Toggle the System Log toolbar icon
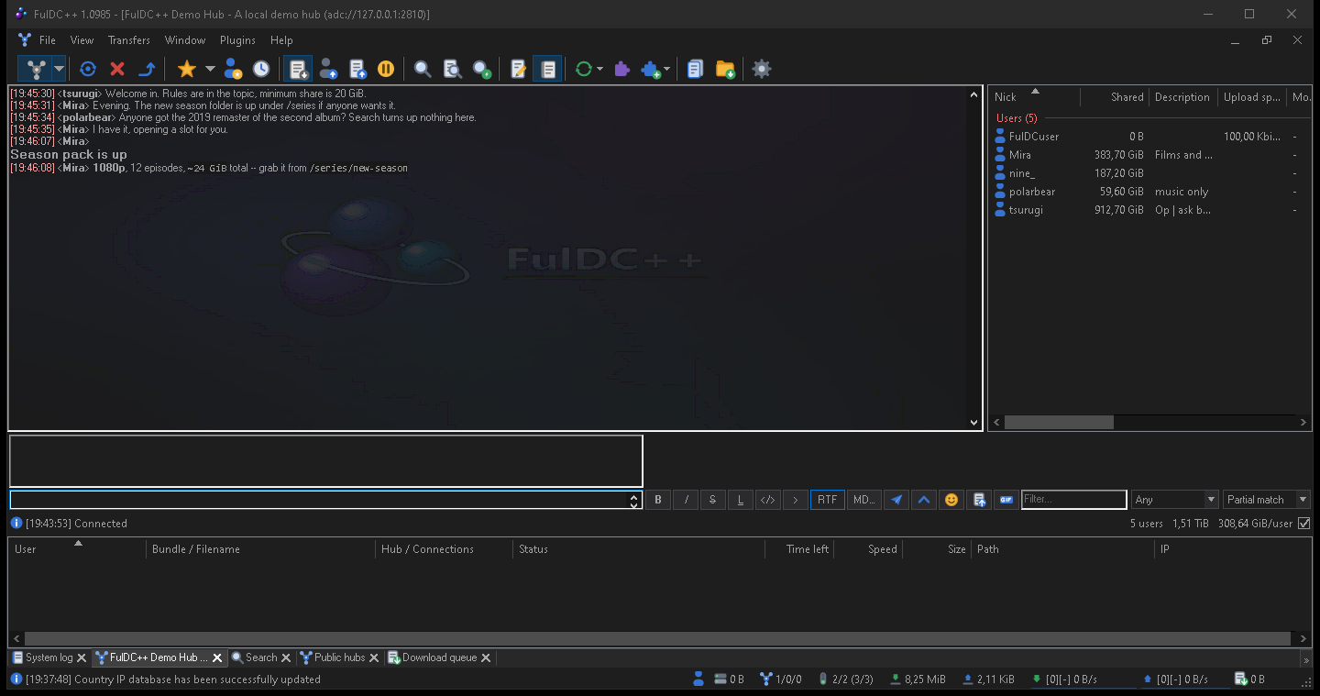The width and height of the screenshot is (1320, 696). (547, 69)
